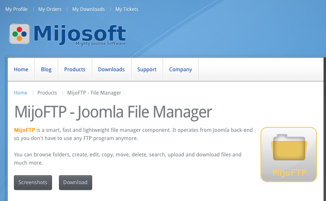Click the 'MijoFTP - Joomla File Manager' heading
Viewport: 326px width, 201px height.
(113, 112)
